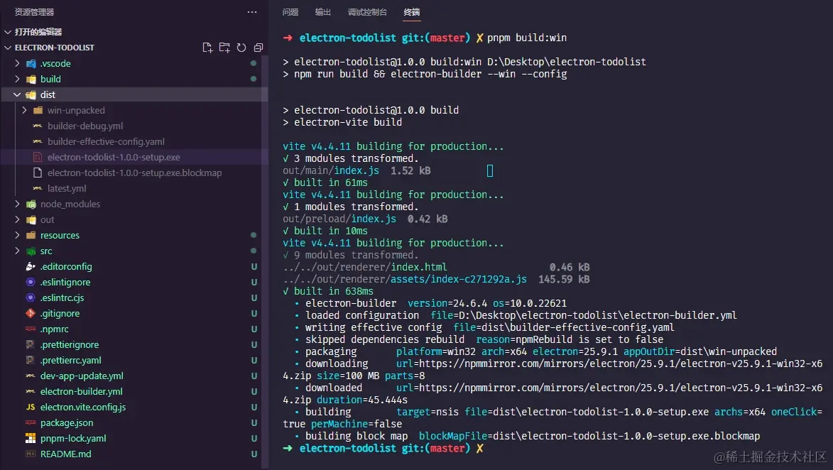Click the New File icon in explorer header
This screenshot has width=833, height=470.
[207, 48]
